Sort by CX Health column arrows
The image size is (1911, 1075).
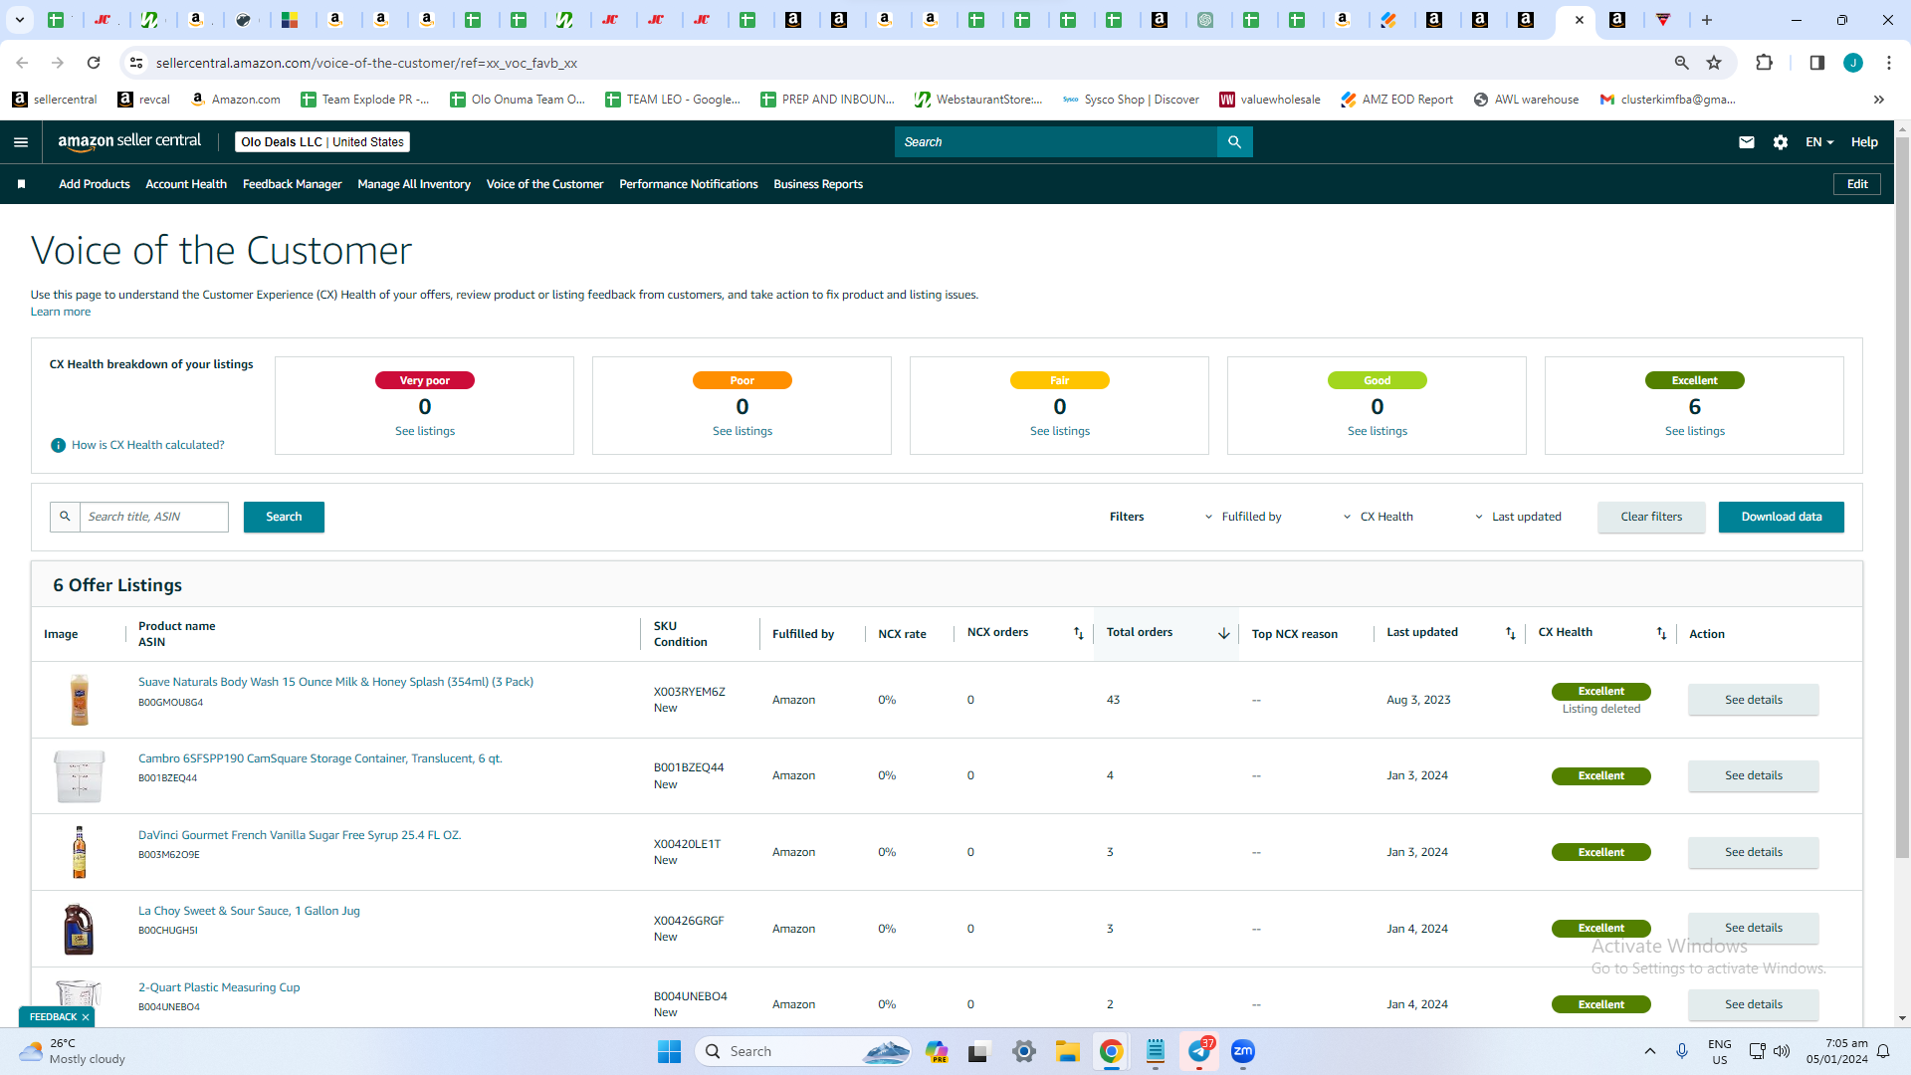1661,634
